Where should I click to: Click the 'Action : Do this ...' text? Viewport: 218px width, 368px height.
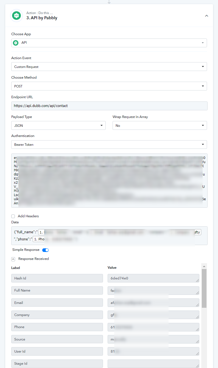click(x=40, y=13)
